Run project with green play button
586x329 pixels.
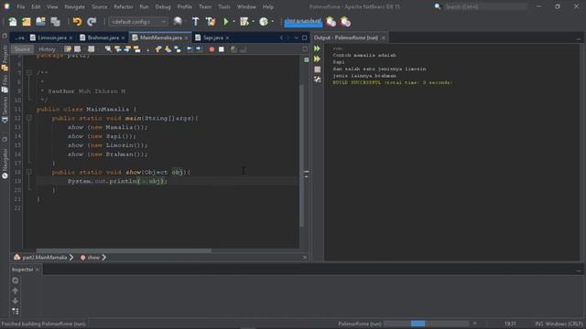pos(226,22)
